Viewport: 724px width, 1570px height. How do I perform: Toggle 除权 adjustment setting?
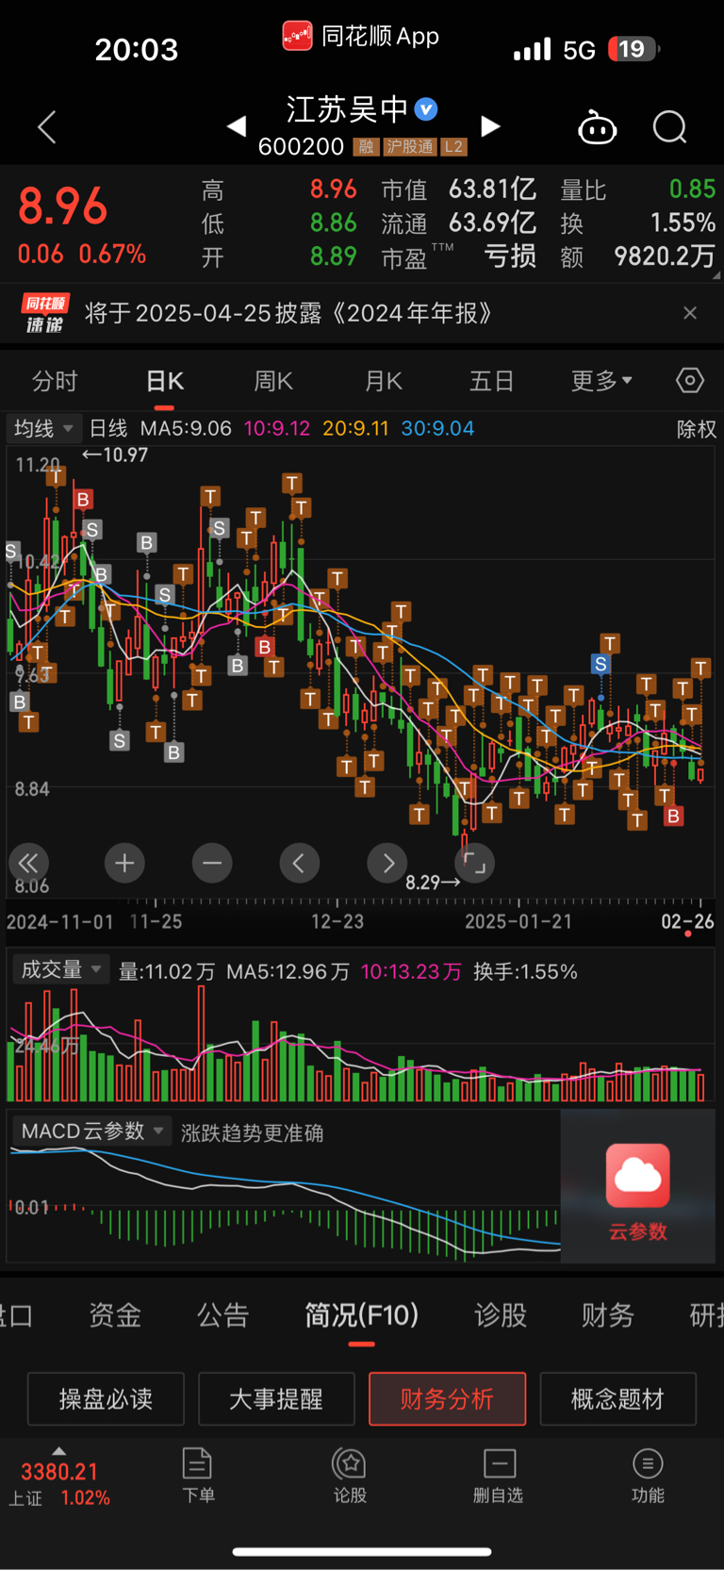[x=697, y=429]
